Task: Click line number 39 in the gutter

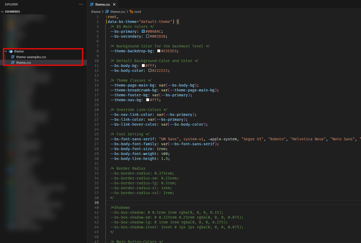Action: (96, 203)
